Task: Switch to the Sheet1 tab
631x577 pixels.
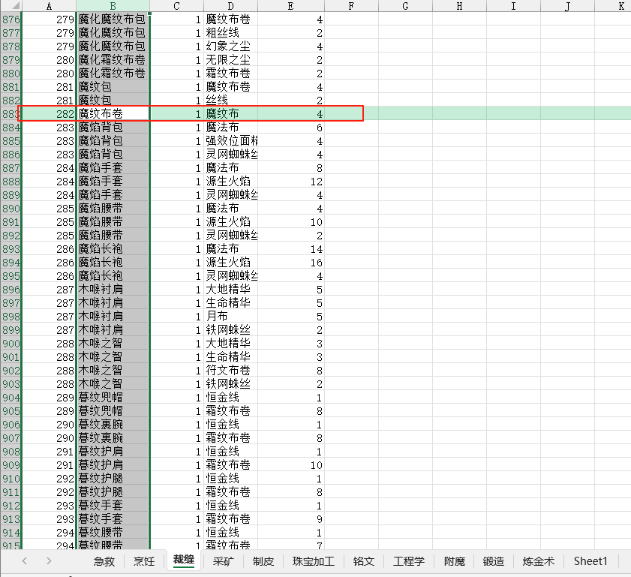Action: click(590, 561)
